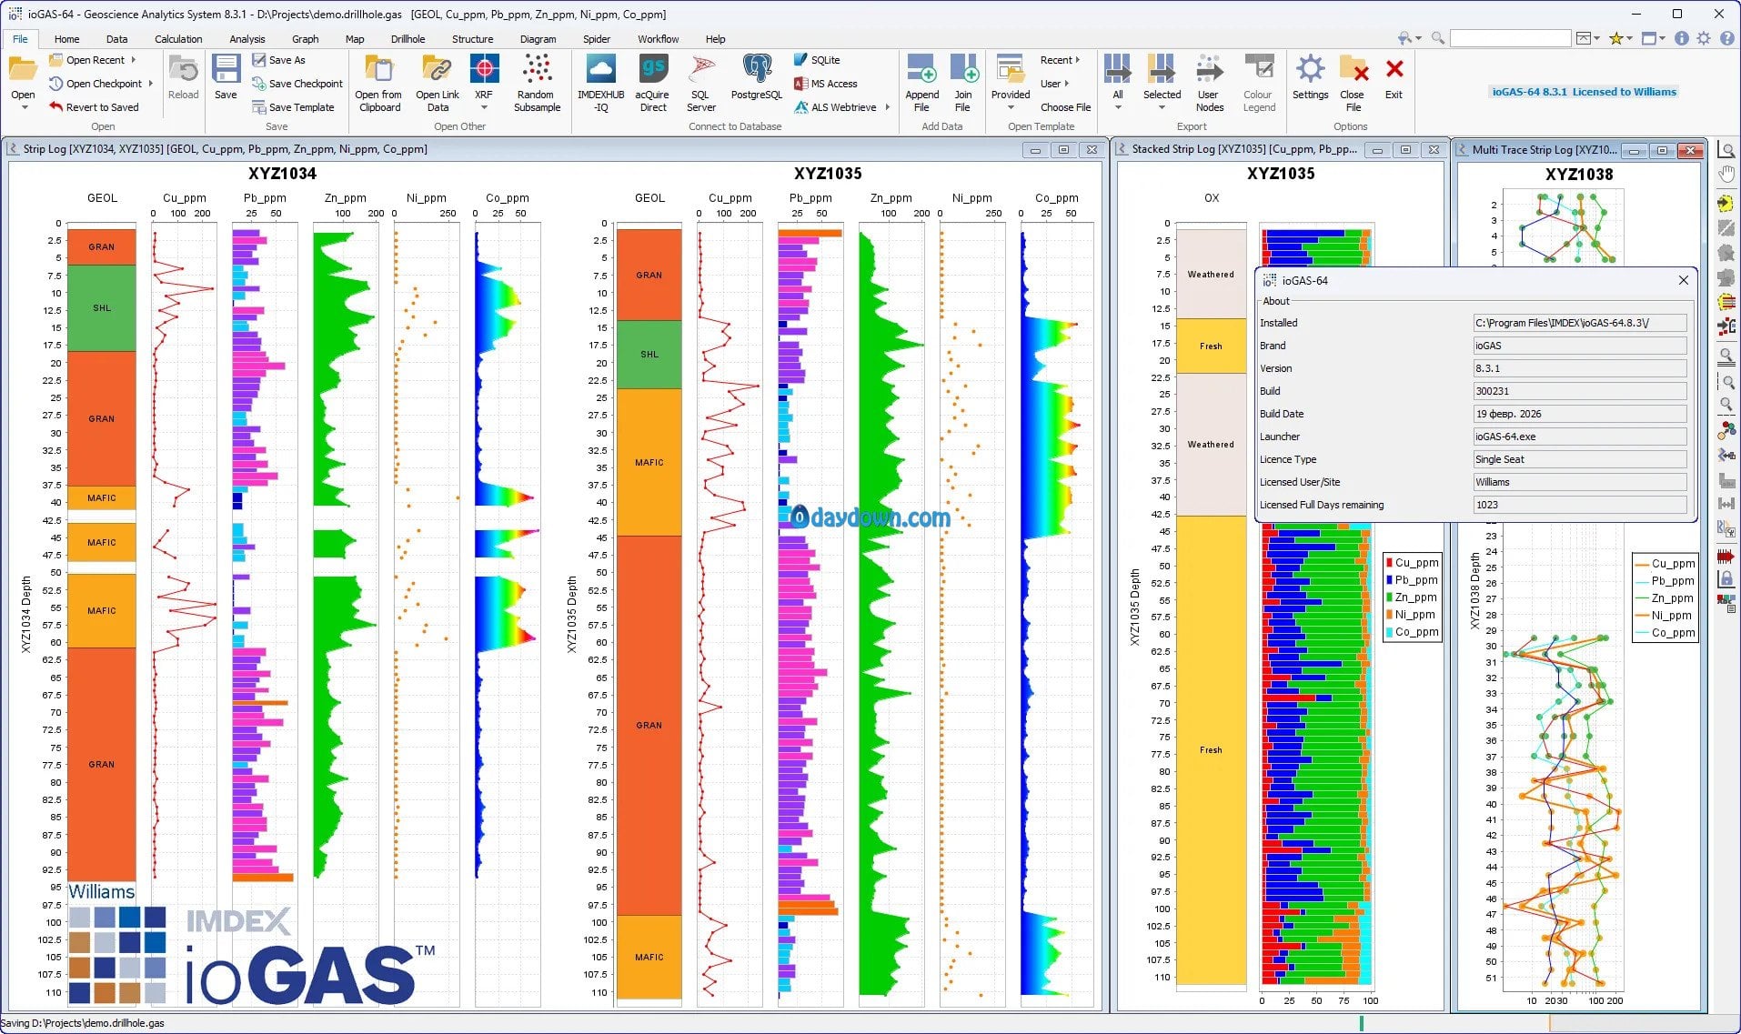Close the ioGAS-64 About dialog
Screen dimensions: 1741x1034
tap(1683, 280)
